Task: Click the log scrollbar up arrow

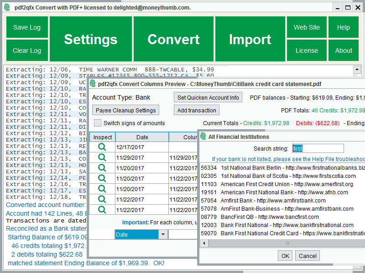Action: (357, 69)
